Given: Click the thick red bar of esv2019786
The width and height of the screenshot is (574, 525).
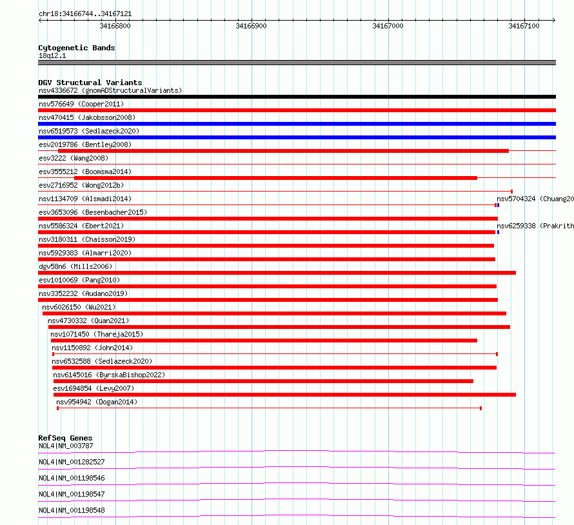Looking at the screenshot, I should 283,151.
